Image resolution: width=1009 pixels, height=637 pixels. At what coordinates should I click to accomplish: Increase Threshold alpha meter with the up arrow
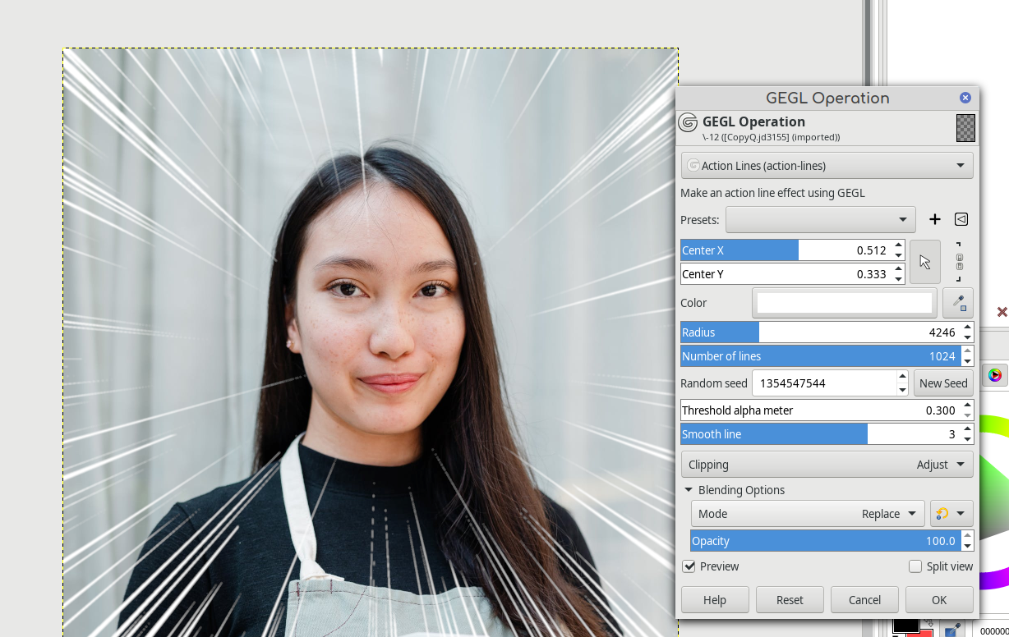(x=968, y=405)
